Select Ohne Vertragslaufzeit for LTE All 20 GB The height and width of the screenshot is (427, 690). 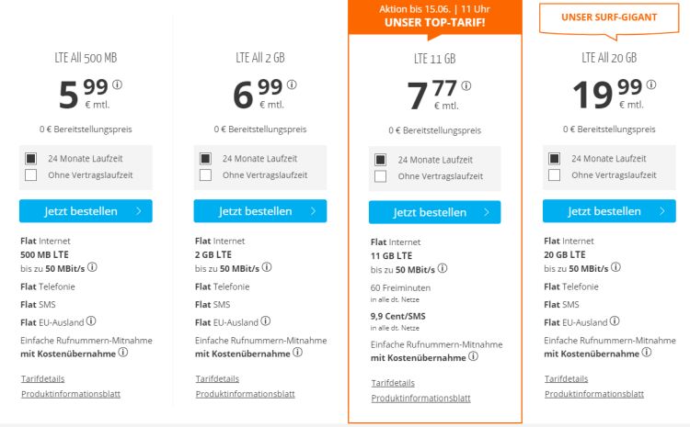[x=555, y=174]
